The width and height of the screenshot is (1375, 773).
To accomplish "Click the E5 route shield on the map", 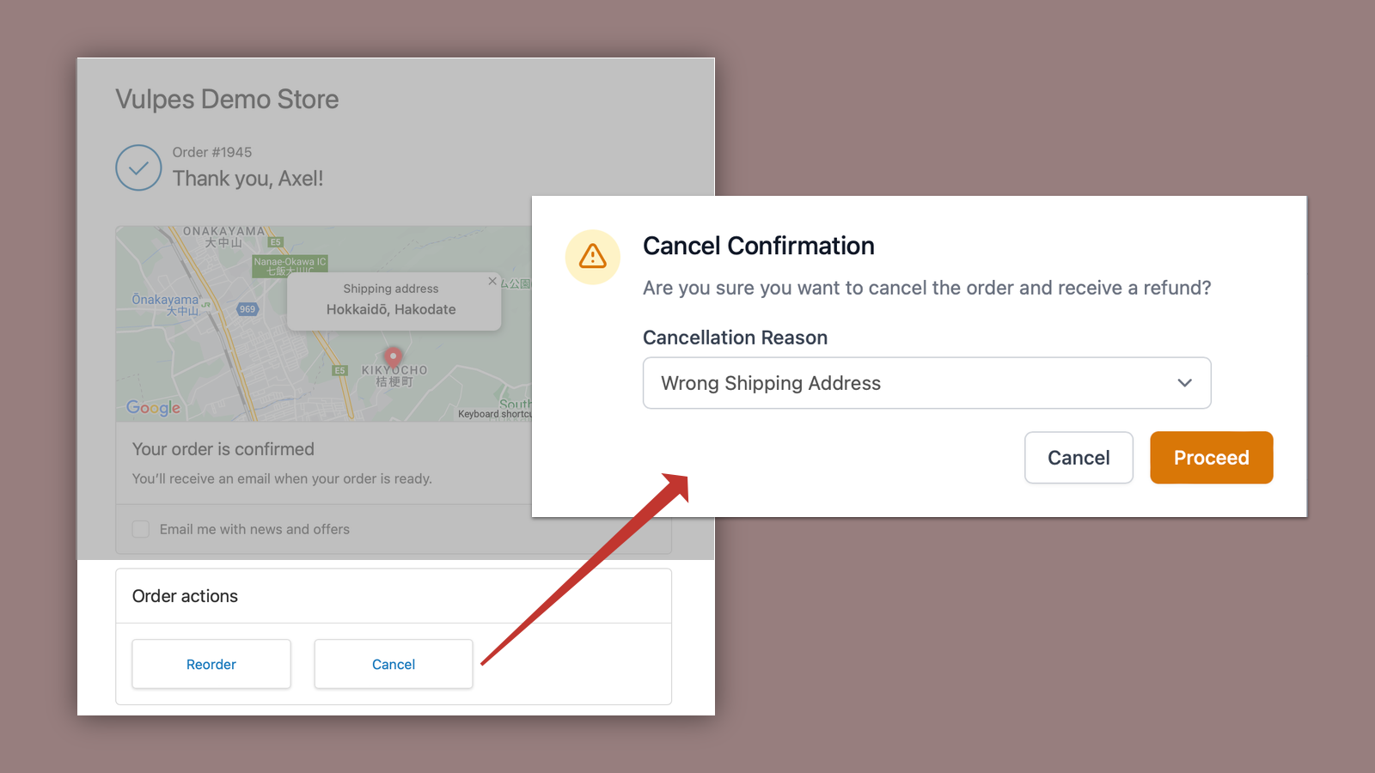I will (275, 242).
